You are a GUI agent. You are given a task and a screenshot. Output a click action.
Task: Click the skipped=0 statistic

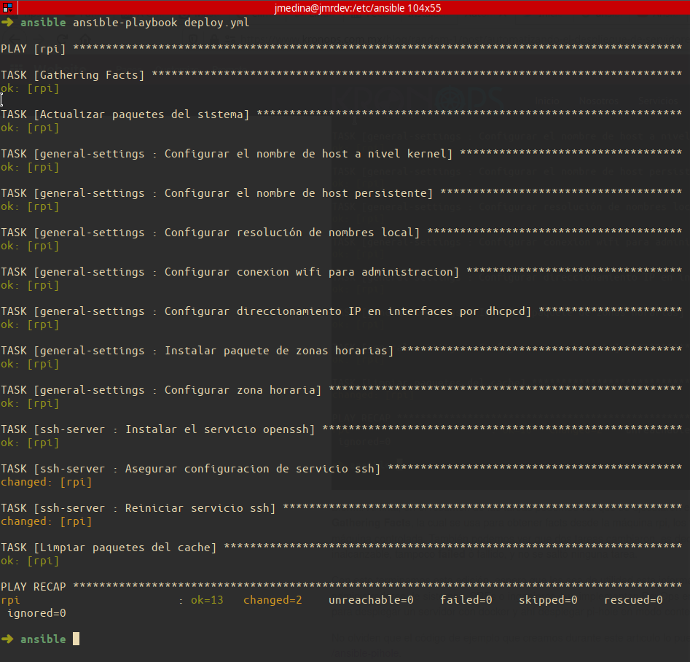tap(548, 599)
